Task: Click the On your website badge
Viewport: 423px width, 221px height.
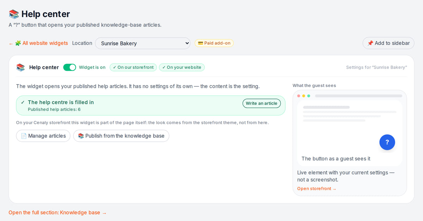Action: coord(182,67)
